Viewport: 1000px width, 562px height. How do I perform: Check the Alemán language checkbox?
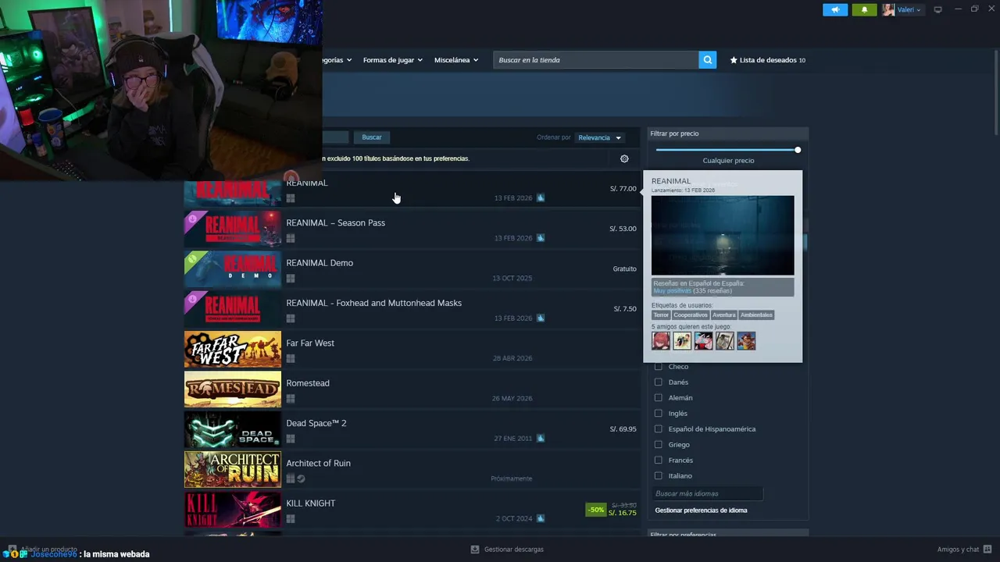659,397
